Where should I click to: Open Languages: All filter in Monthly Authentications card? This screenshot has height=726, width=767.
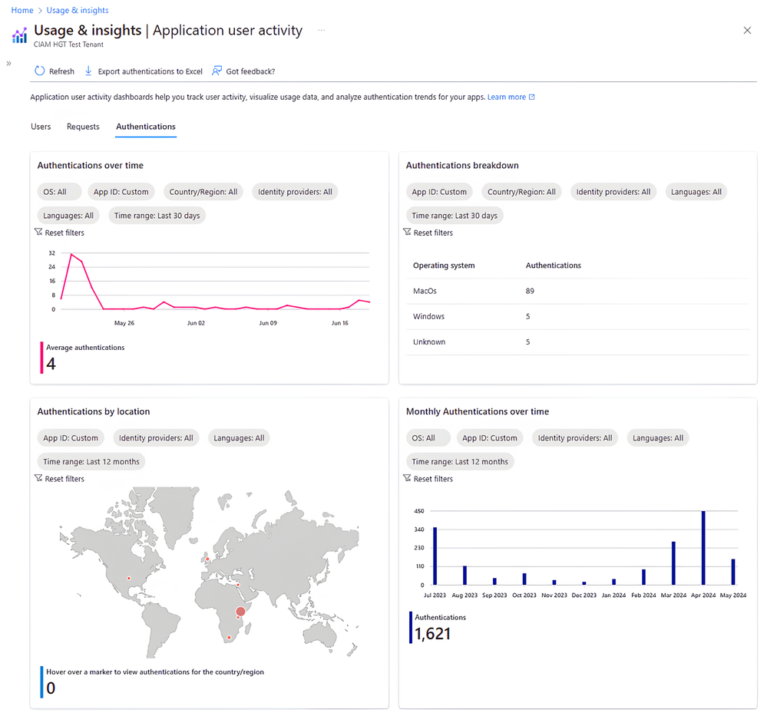point(658,438)
